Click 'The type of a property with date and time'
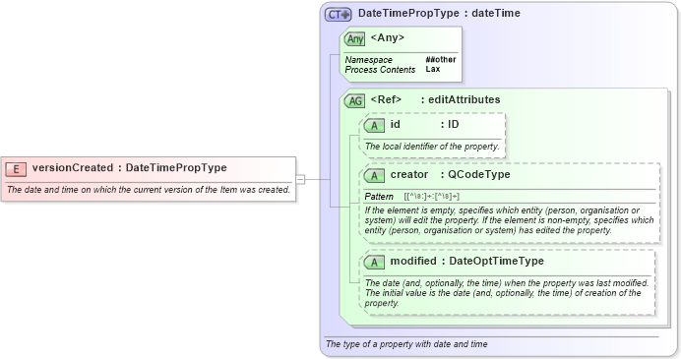Viewport: 681px width, 359px height. [x=406, y=344]
